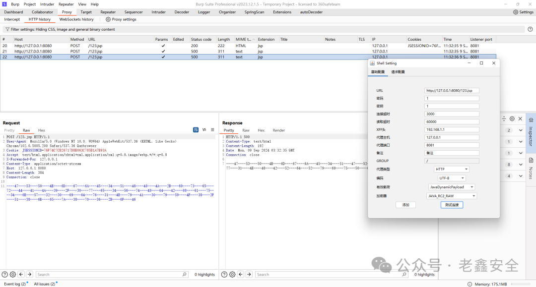Open help icon below the Request panel
This screenshot has height=287, width=536.
coord(4,275)
